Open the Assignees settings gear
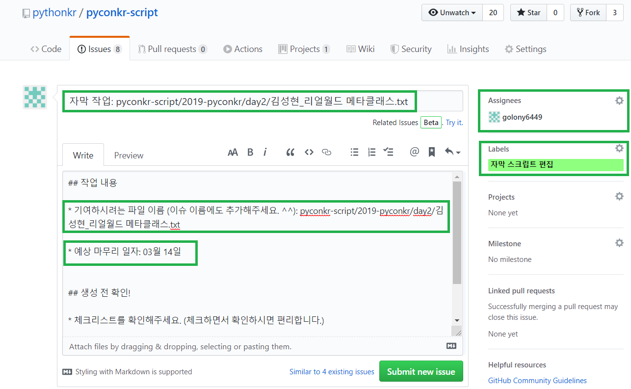631x389 pixels. click(x=619, y=100)
